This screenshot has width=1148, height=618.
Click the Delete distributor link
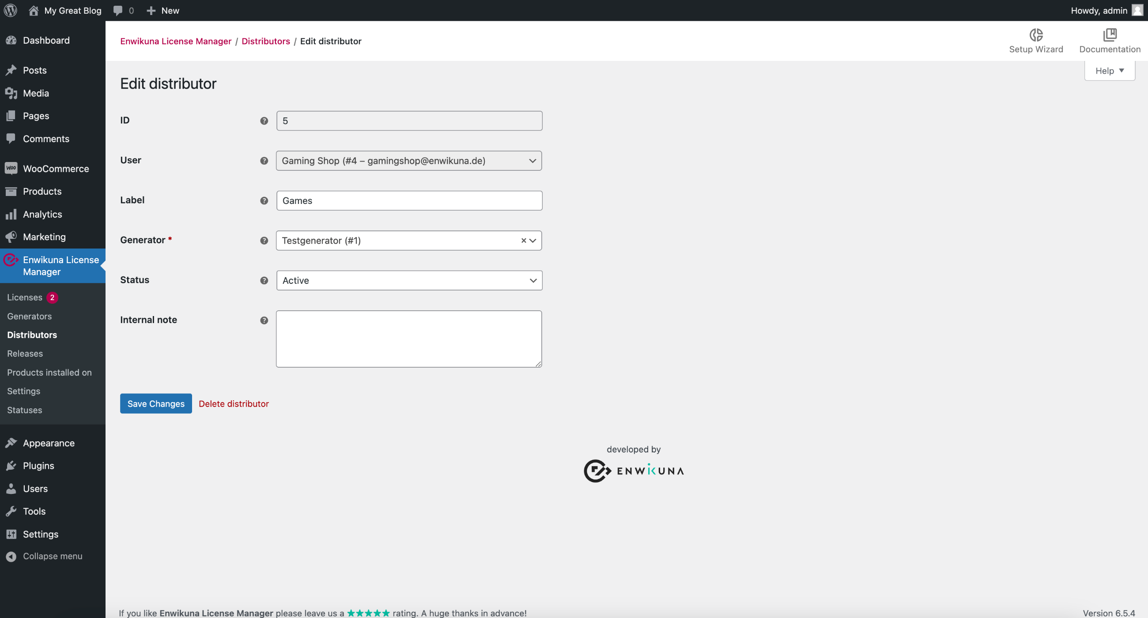234,403
